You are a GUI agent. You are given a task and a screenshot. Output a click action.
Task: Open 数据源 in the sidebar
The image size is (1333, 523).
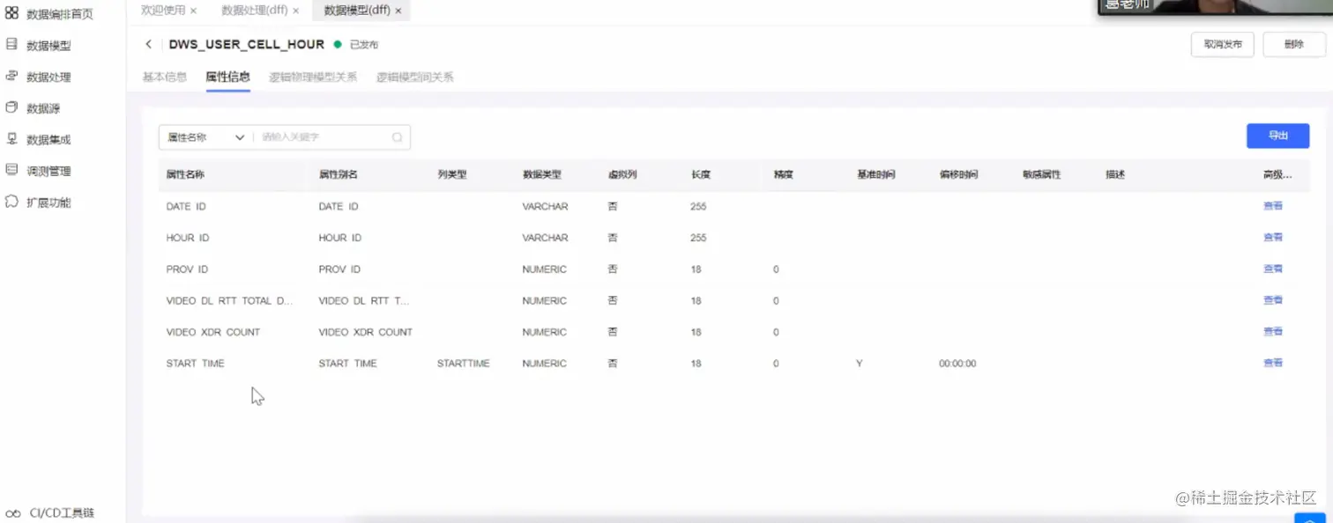coord(43,108)
